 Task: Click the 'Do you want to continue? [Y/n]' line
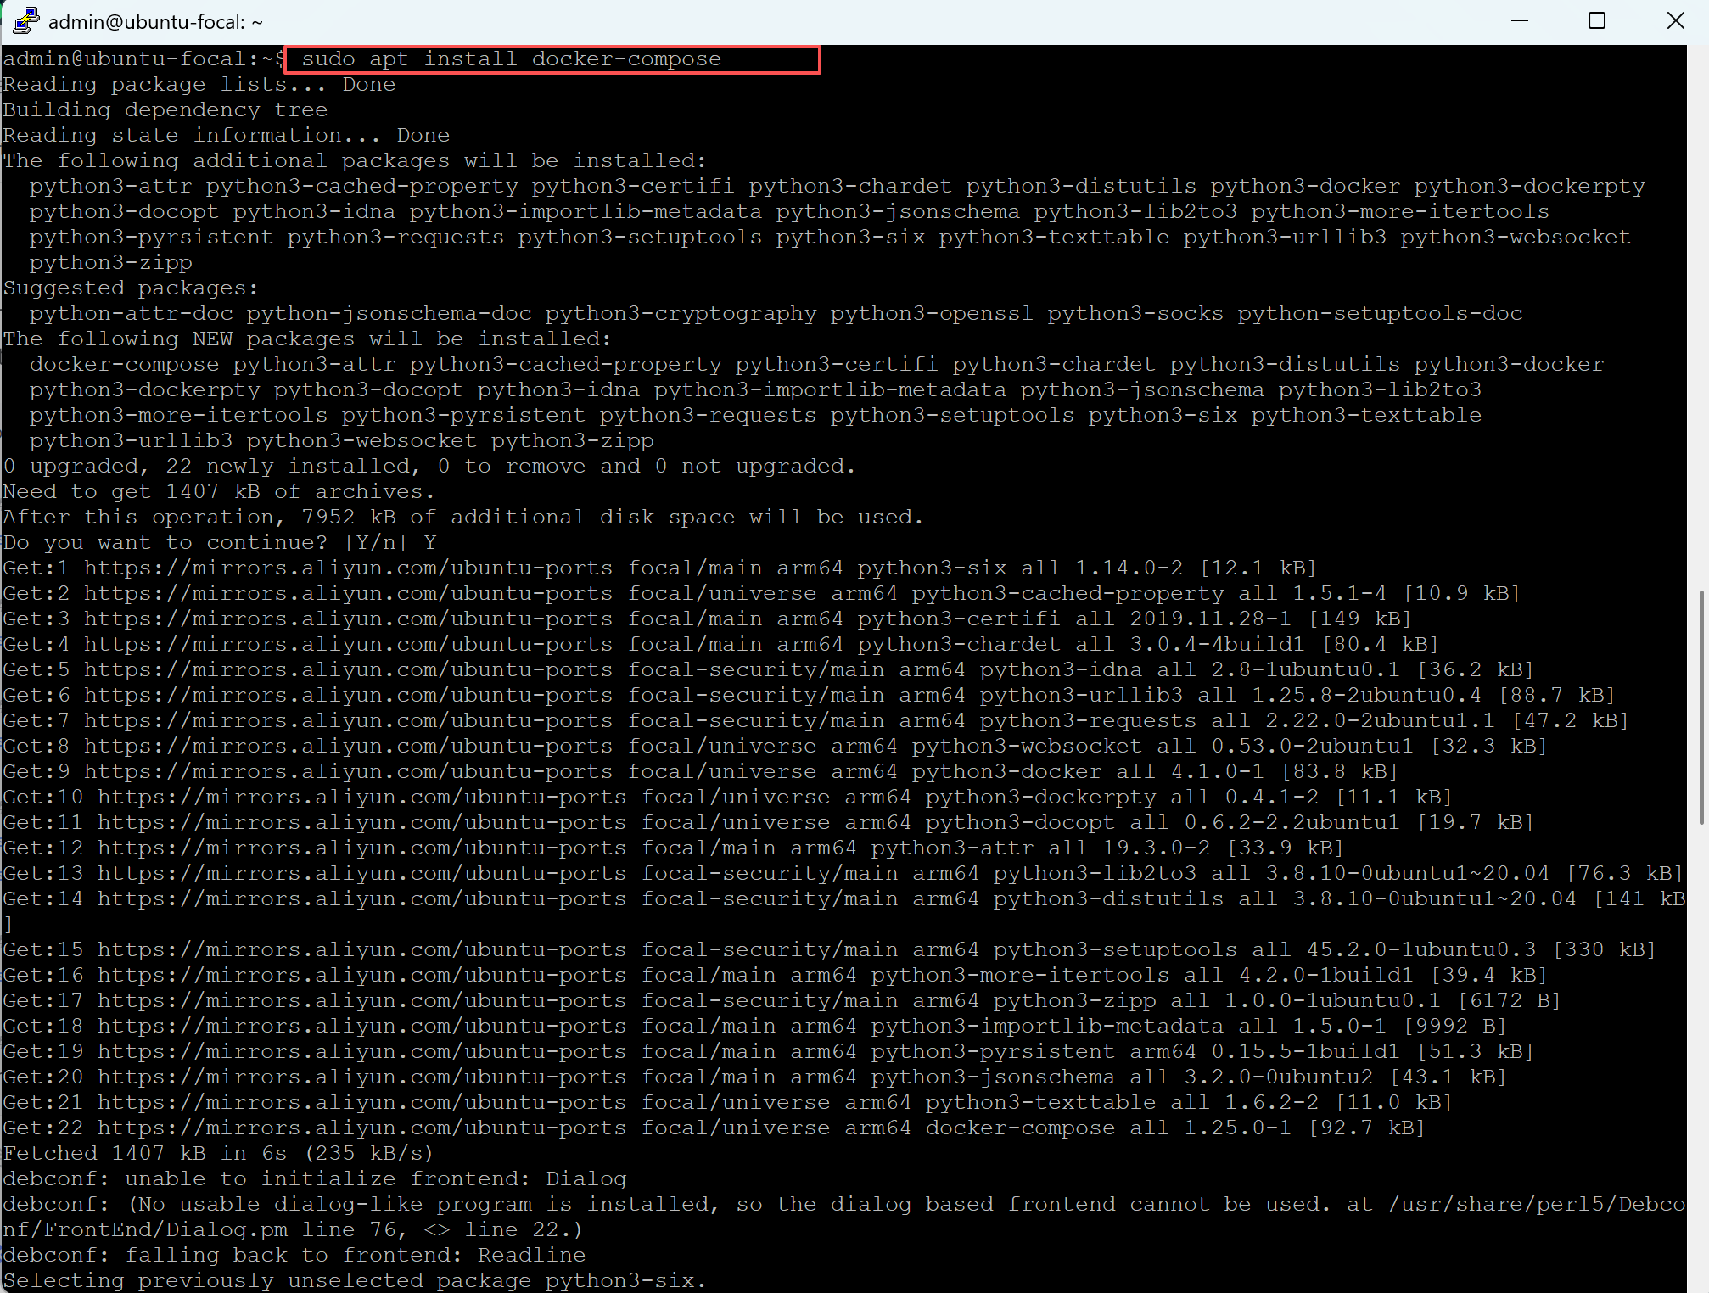pos(219,543)
